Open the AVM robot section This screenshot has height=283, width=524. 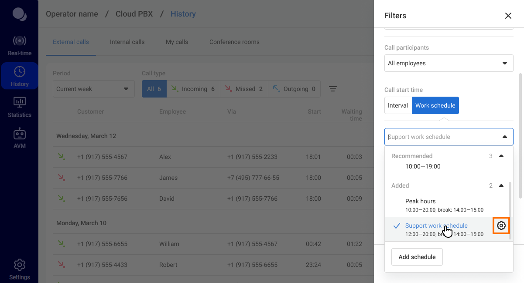coord(19,138)
